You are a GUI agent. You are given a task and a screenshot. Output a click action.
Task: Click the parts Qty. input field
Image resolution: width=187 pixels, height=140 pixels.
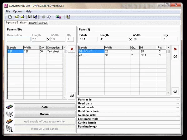(x=170, y=39)
